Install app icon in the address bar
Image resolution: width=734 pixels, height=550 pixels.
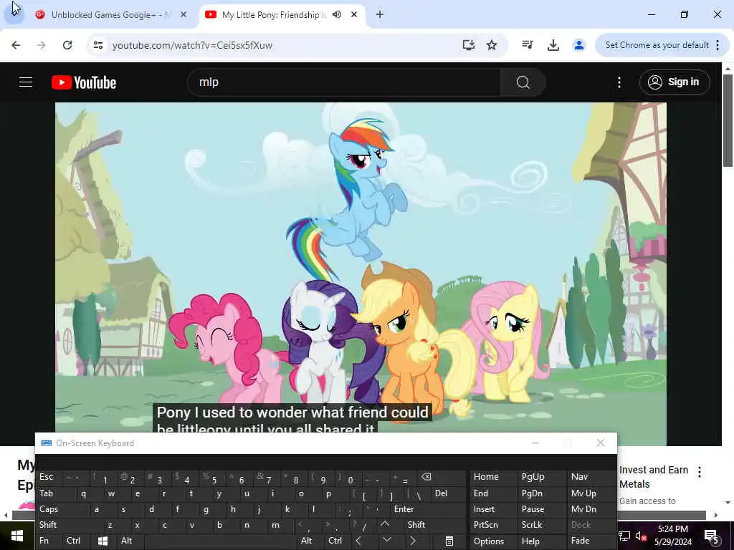[x=469, y=45]
